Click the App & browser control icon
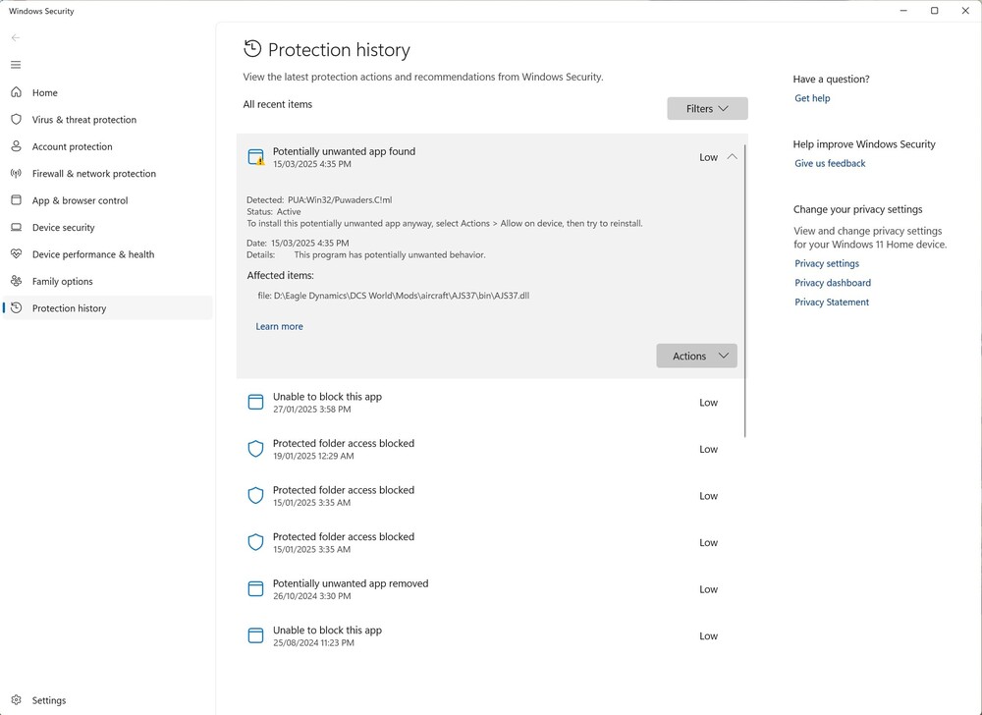The height and width of the screenshot is (715, 982). [x=16, y=200]
